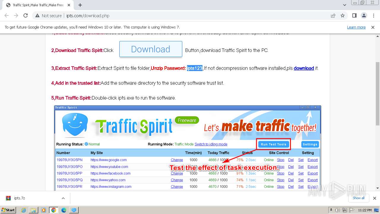Image resolution: width=380 pixels, height=214 pixels.
Task: Open Traffic Spirit taskbar icon
Action: tap(74, 210)
